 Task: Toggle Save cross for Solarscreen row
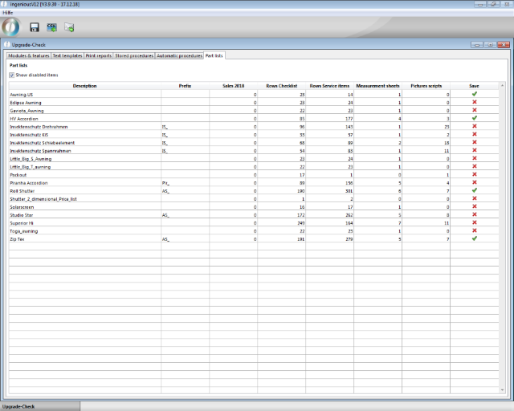pyautogui.click(x=474, y=206)
